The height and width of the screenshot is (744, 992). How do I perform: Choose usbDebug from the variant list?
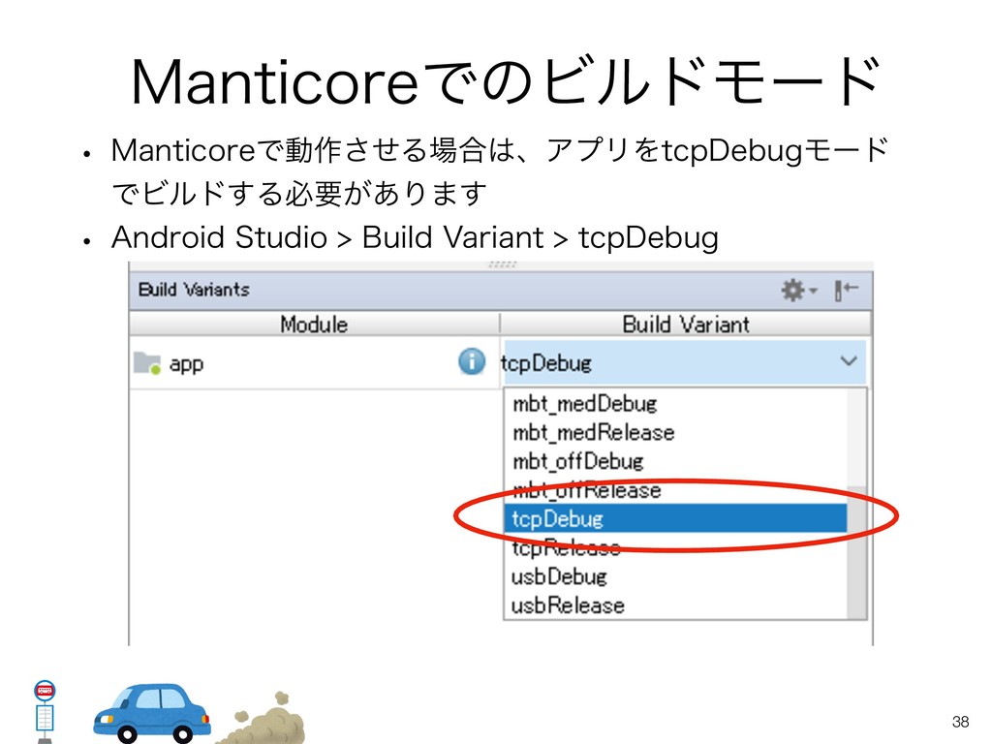(x=675, y=577)
